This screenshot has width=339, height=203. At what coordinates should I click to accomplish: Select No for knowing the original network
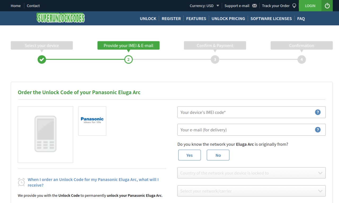(x=218, y=155)
